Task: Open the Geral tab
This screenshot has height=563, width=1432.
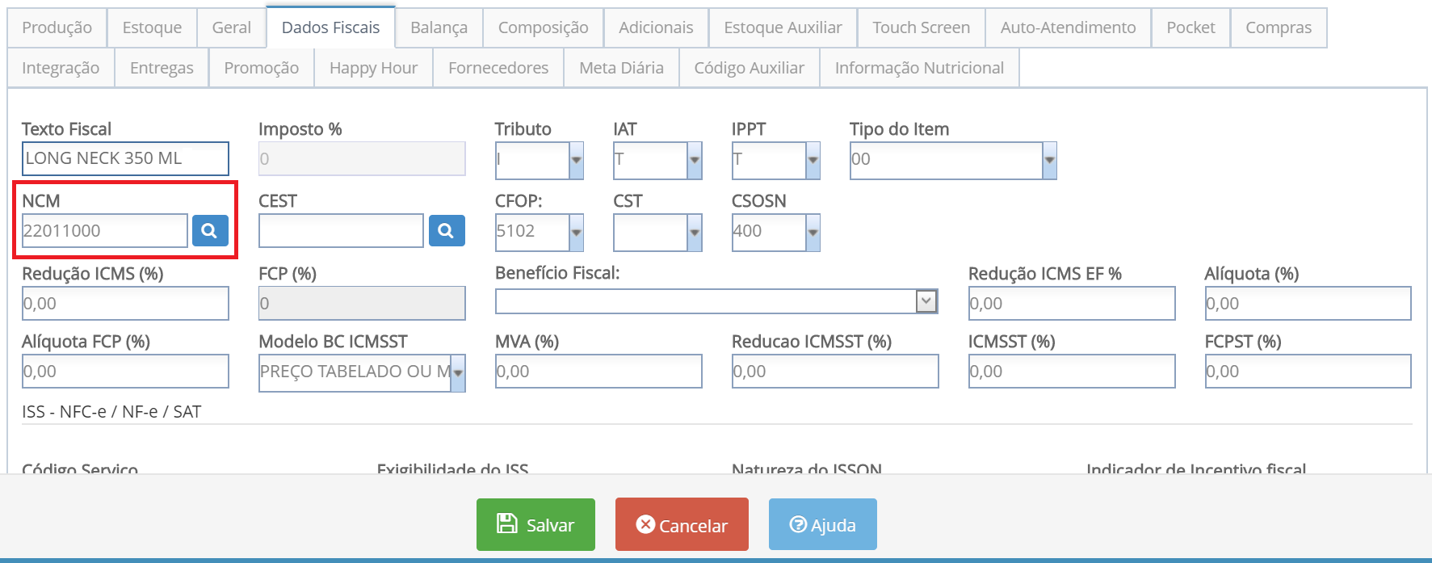Action: (x=231, y=27)
